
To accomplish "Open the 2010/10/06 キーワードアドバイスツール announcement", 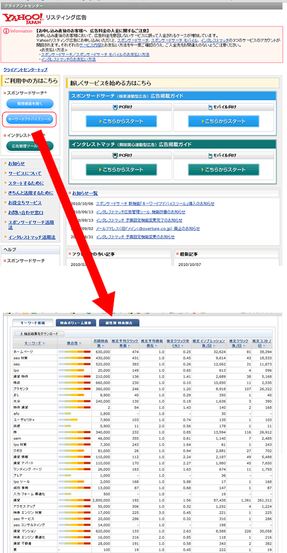I will pyautogui.click(x=155, y=204).
